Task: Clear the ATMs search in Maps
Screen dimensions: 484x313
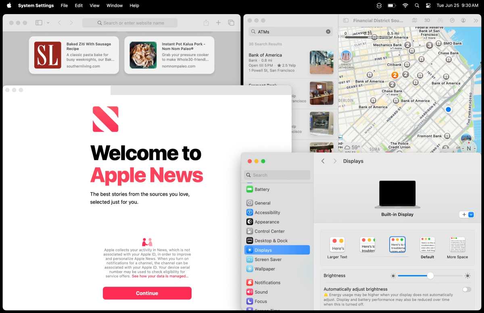Action: coord(328,31)
